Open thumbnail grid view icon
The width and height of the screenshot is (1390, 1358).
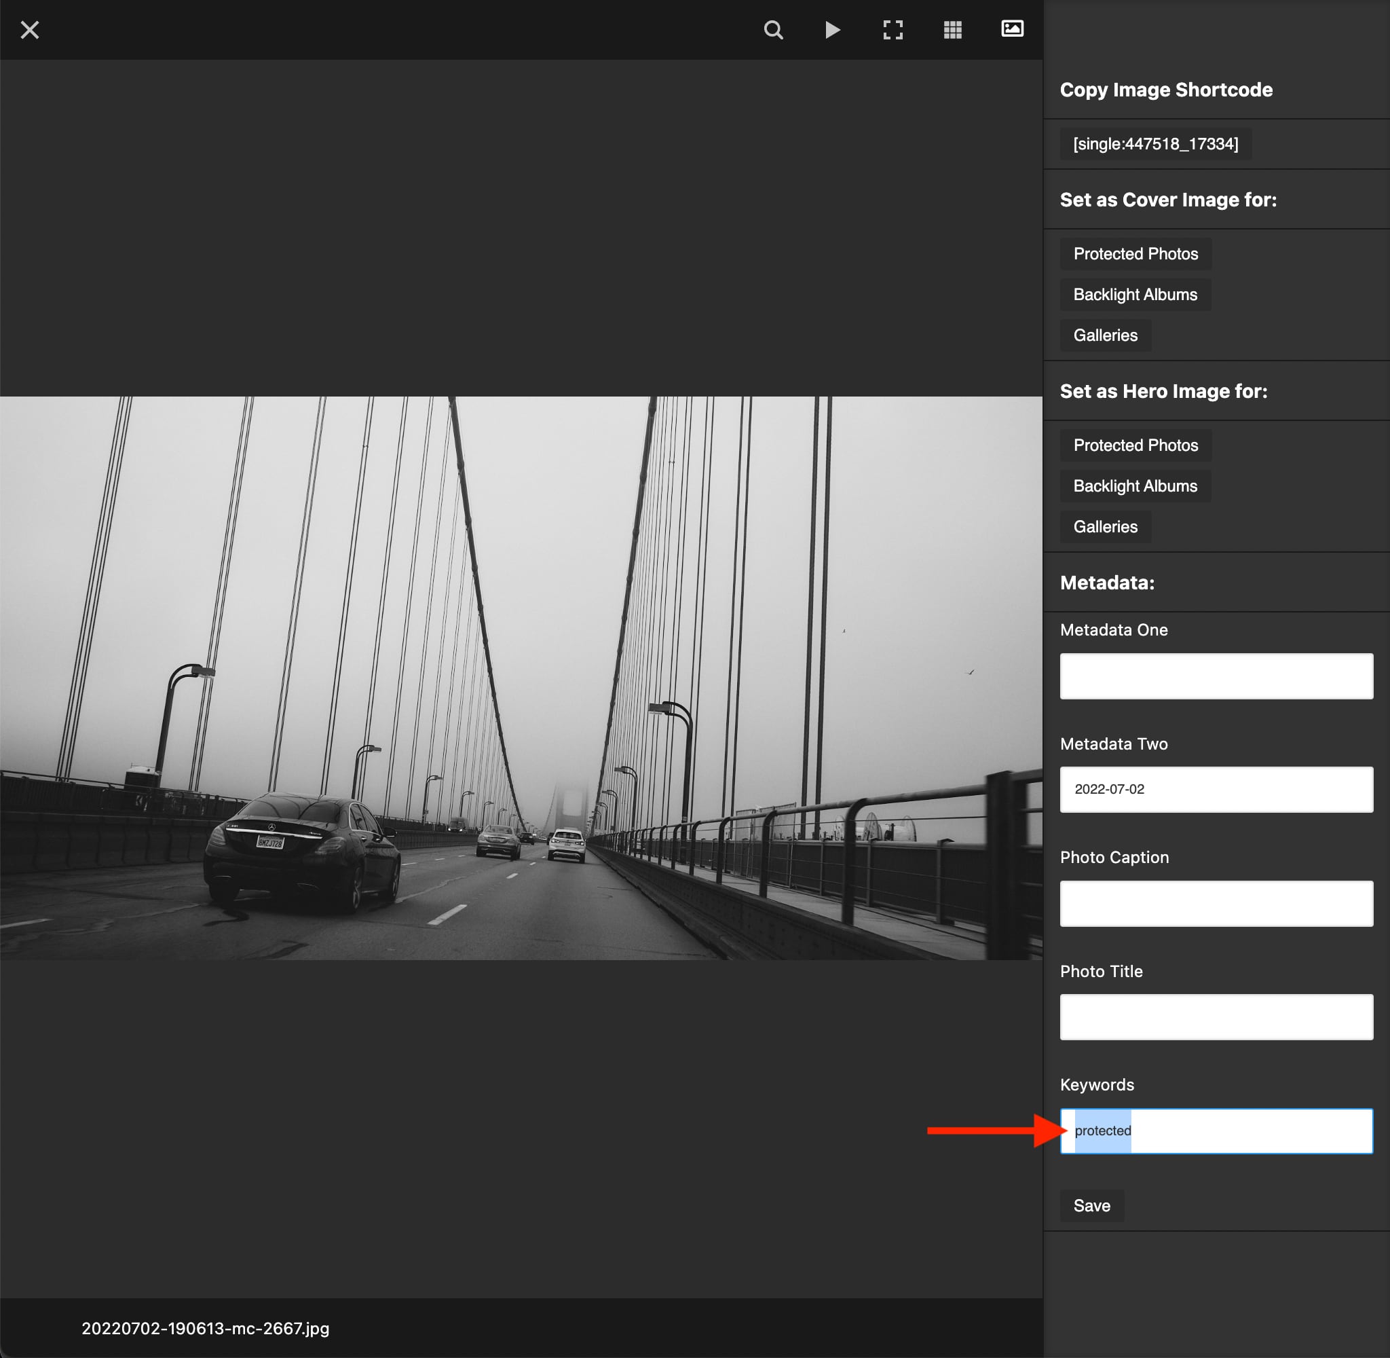(952, 30)
